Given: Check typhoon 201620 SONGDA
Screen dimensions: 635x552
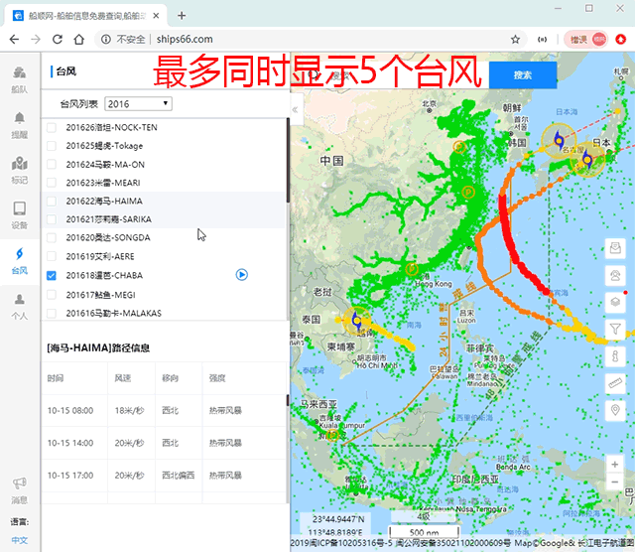Looking at the screenshot, I should 52,237.
